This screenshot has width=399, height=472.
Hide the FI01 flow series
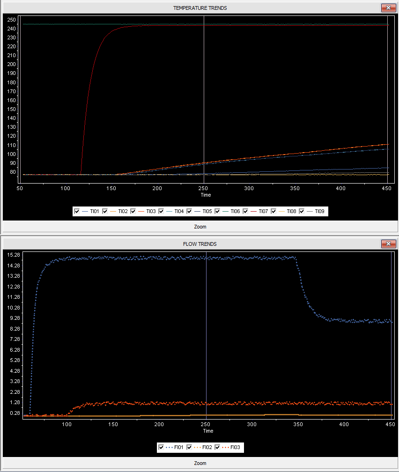coord(161,448)
